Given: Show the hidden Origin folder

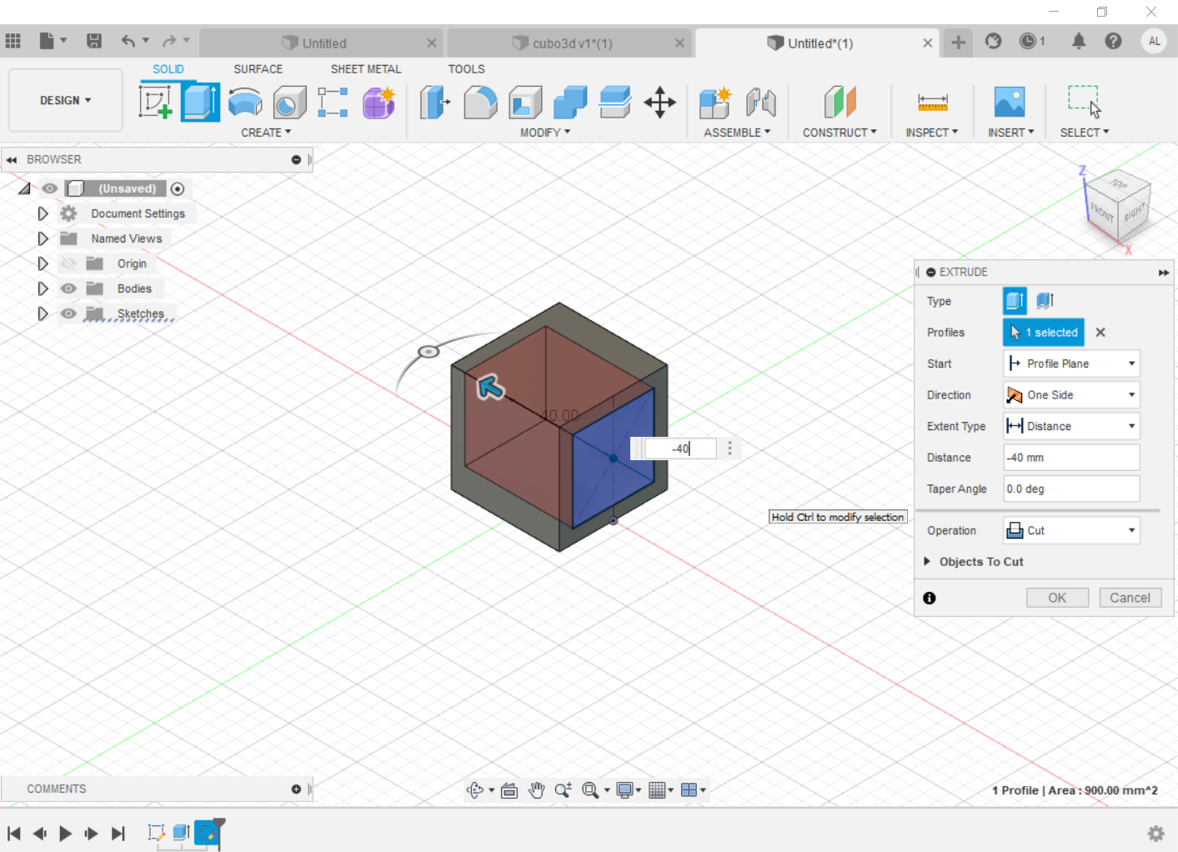Looking at the screenshot, I should (68, 263).
